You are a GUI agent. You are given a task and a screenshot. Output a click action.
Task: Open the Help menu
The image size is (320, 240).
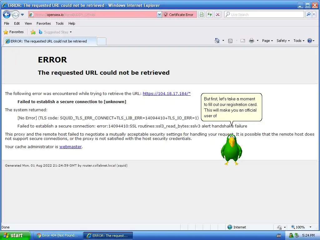[72, 23]
